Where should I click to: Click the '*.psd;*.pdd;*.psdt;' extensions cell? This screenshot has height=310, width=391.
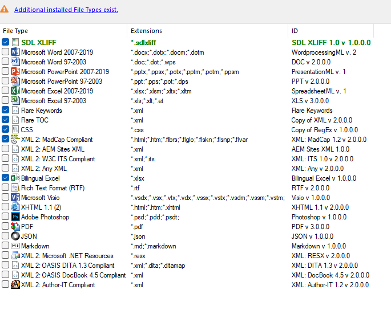(155, 217)
